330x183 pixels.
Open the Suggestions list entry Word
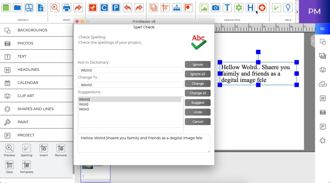(84, 109)
